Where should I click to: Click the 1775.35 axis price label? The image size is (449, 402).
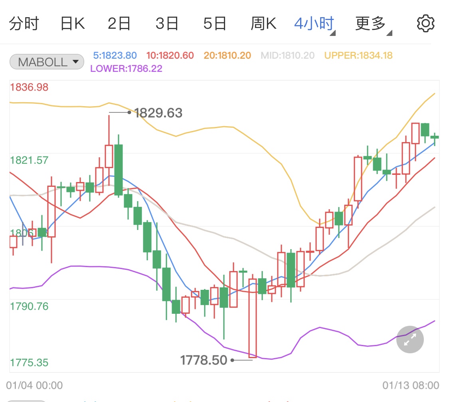point(29,362)
